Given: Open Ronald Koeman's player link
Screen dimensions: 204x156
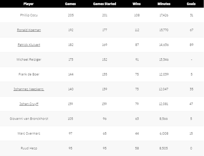Looking at the screenshot, I should click(x=29, y=30).
